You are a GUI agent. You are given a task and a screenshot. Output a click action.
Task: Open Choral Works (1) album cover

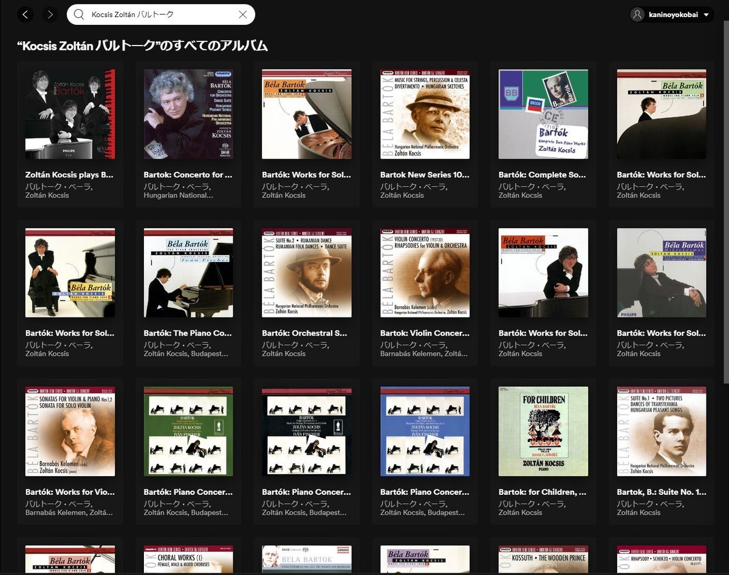[x=188, y=560]
